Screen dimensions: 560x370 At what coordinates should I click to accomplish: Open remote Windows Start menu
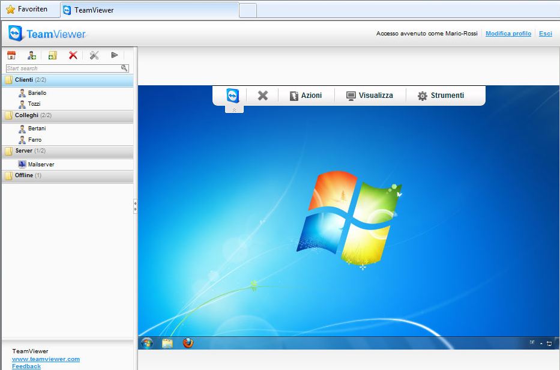click(147, 343)
